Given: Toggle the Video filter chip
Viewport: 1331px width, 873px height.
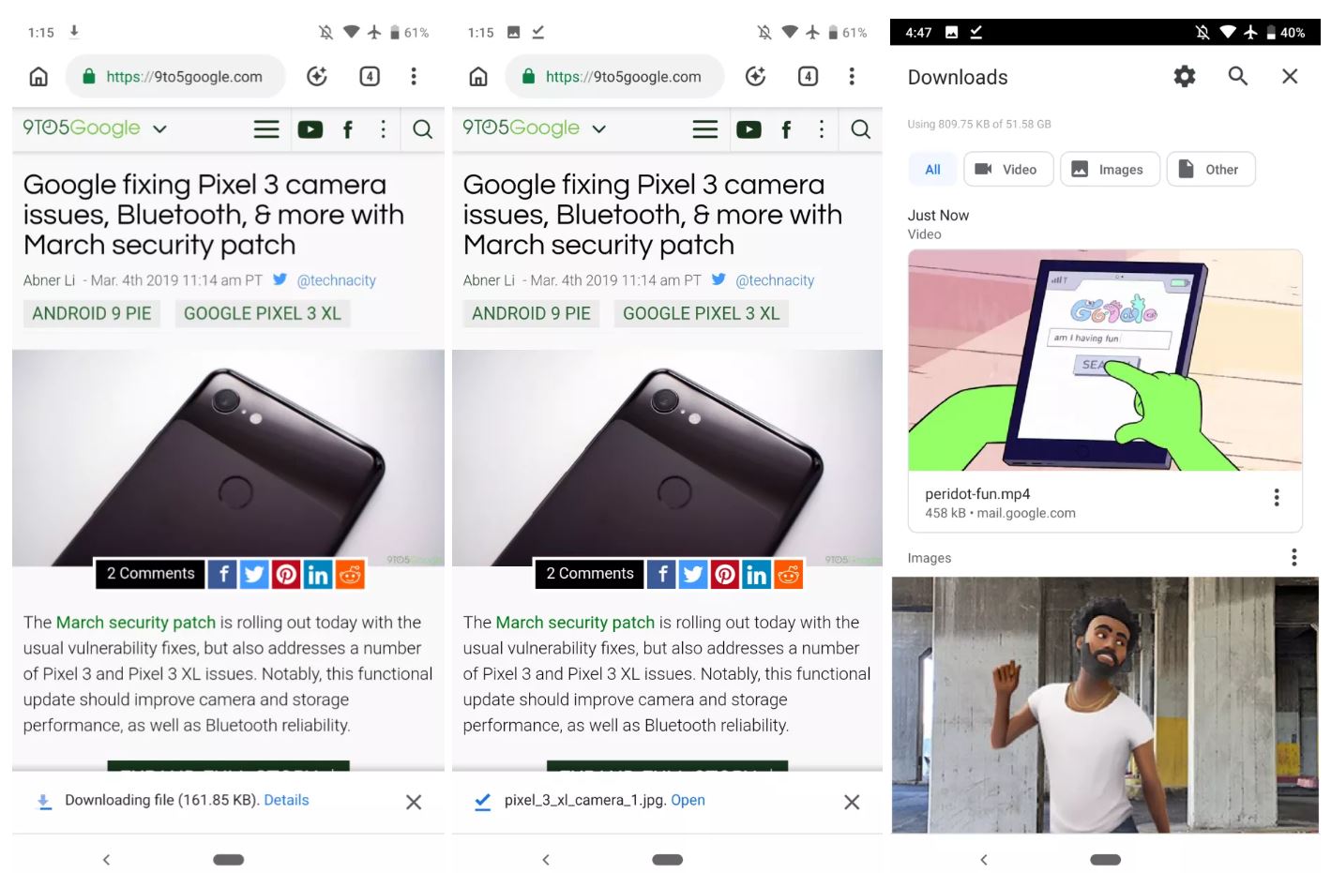Looking at the screenshot, I should click(x=1007, y=170).
